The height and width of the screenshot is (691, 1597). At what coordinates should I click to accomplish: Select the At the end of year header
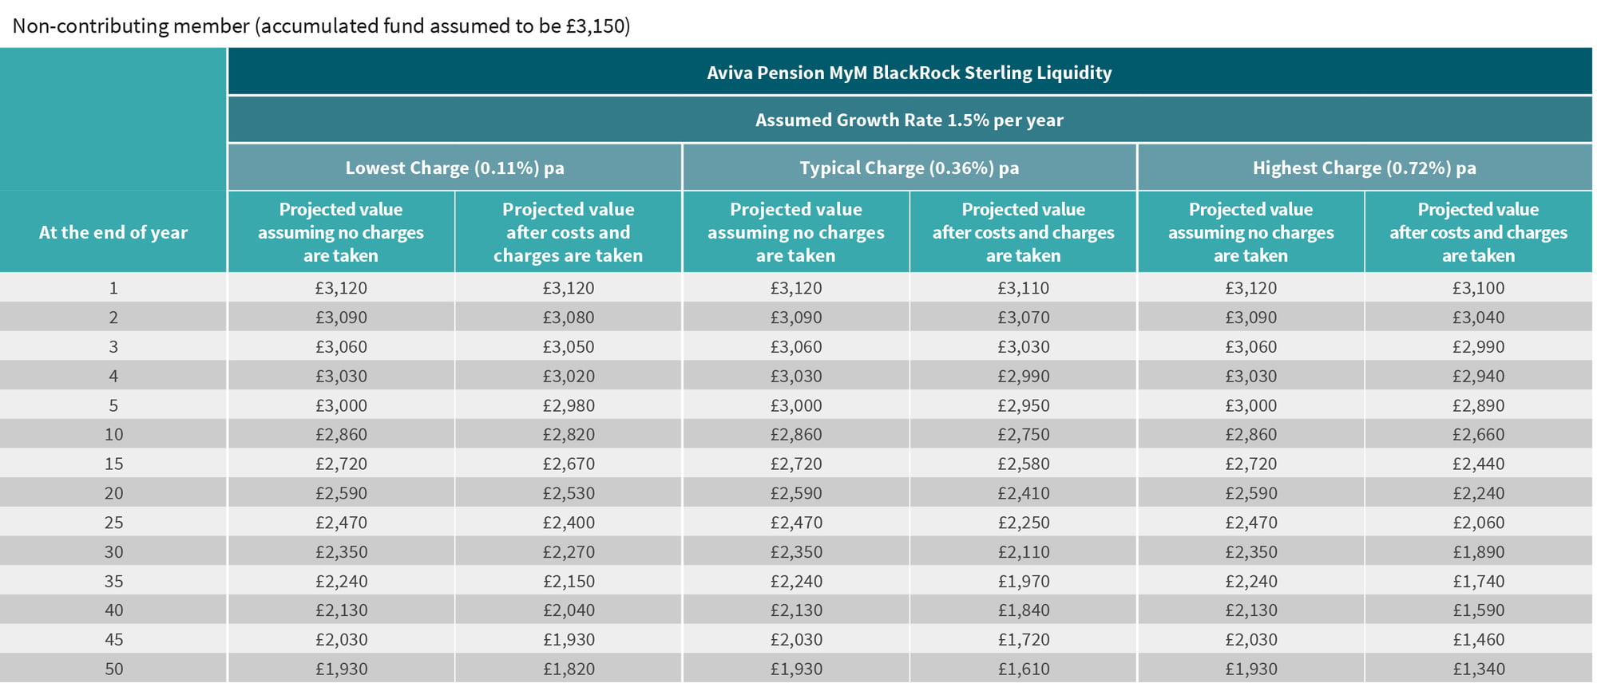click(x=113, y=232)
